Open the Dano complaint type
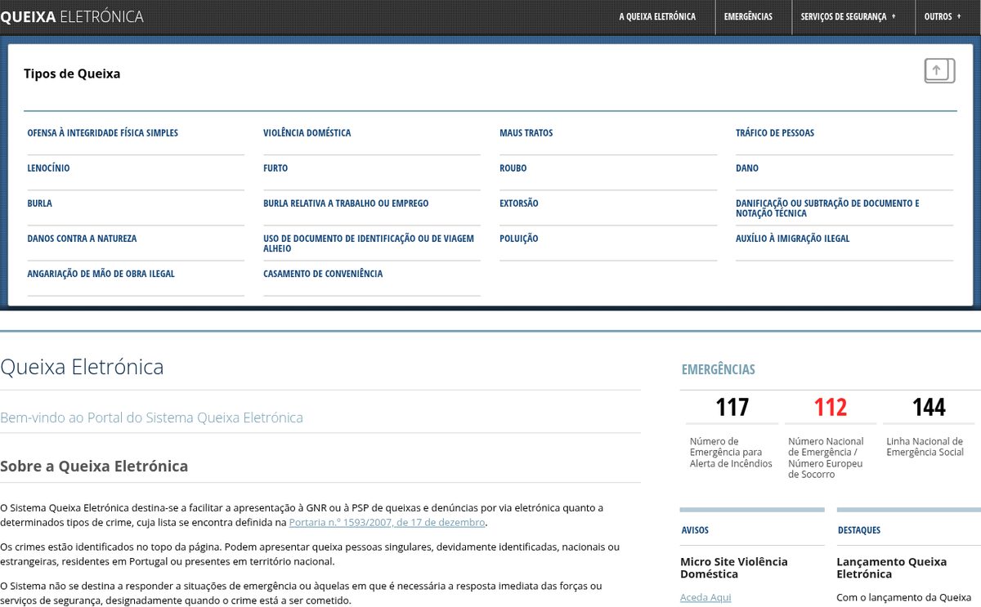Screen dimensions: 981x607 (x=747, y=168)
